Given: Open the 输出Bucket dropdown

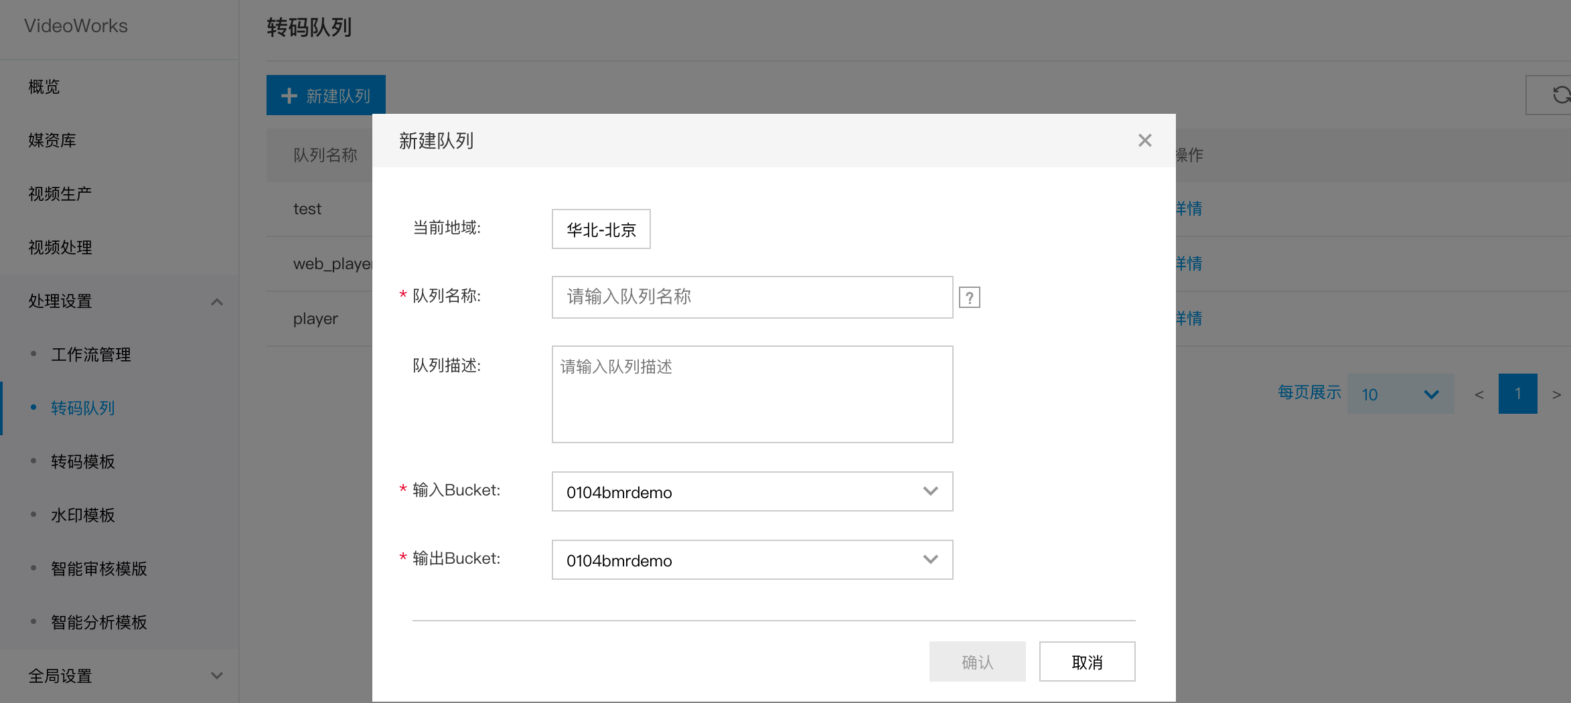Looking at the screenshot, I should pos(752,560).
